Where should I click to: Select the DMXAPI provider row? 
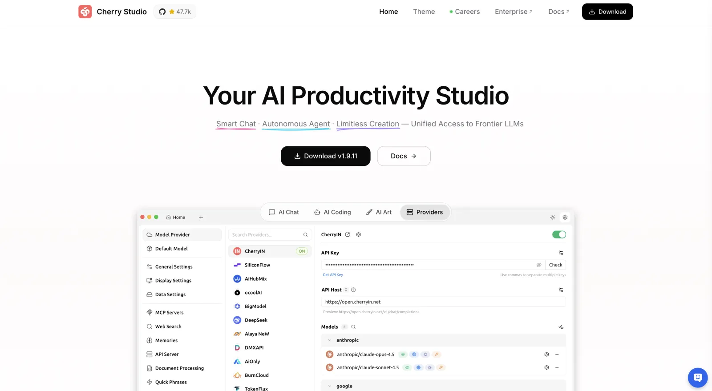click(x=270, y=348)
